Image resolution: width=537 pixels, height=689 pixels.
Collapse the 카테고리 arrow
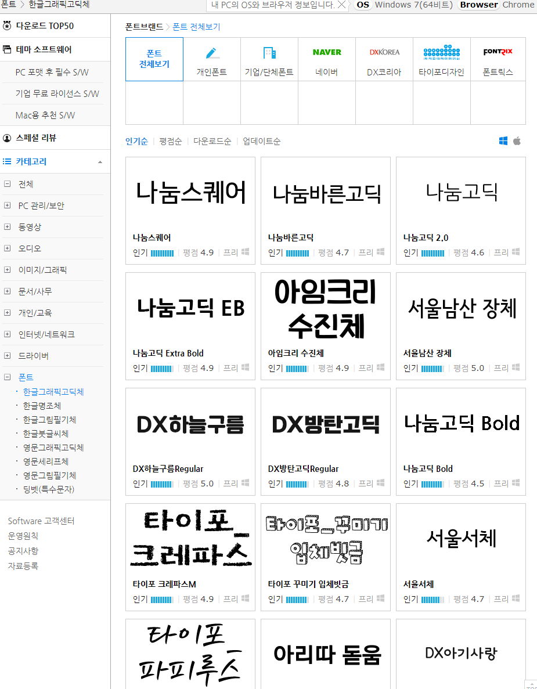click(x=100, y=162)
